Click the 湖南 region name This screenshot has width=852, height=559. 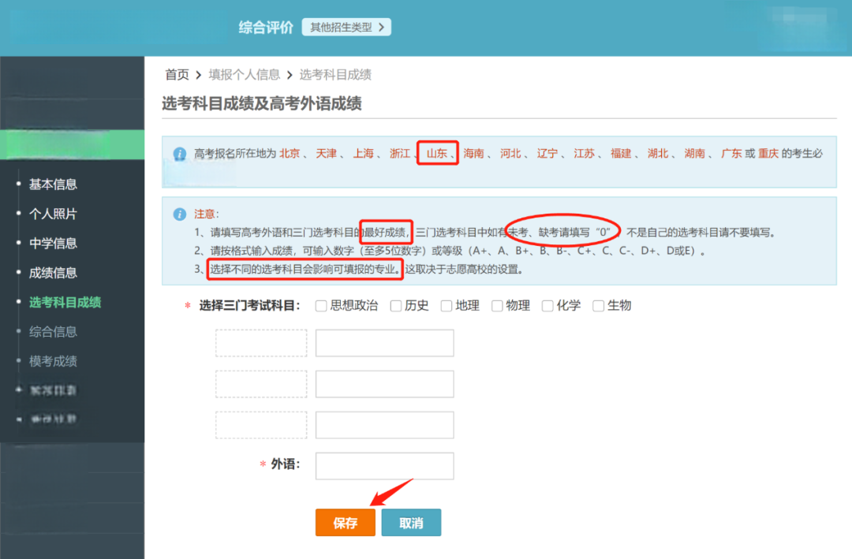[695, 154]
